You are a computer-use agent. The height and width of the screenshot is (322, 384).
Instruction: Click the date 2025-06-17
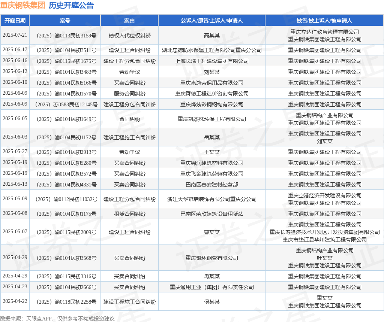[15, 50]
